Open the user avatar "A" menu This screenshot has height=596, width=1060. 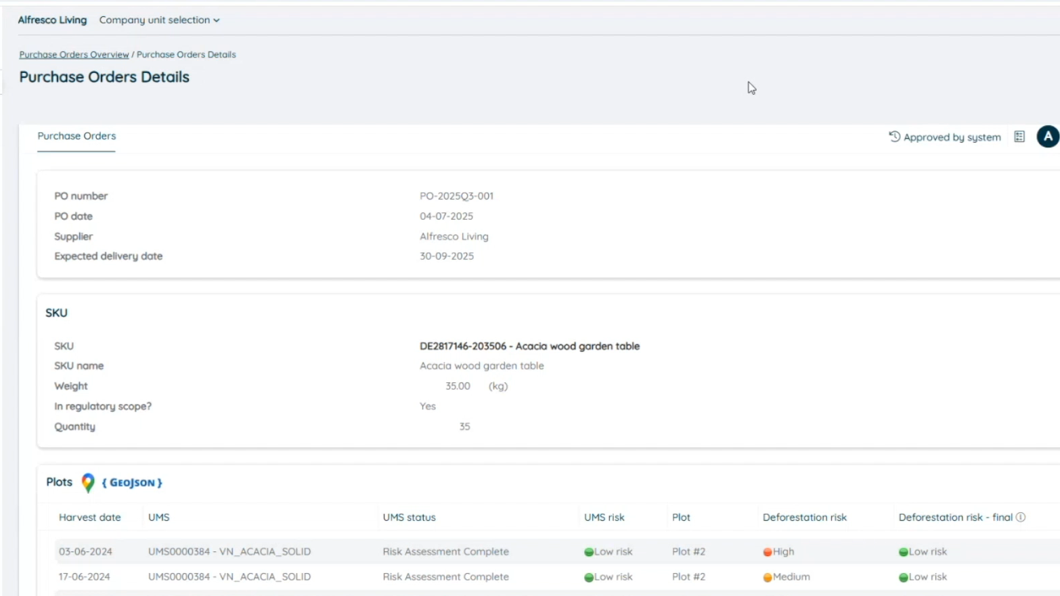[x=1047, y=137]
